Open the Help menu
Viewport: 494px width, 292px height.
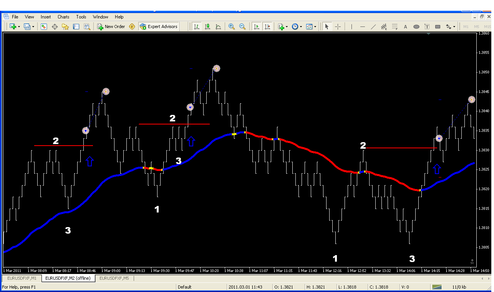(x=119, y=17)
